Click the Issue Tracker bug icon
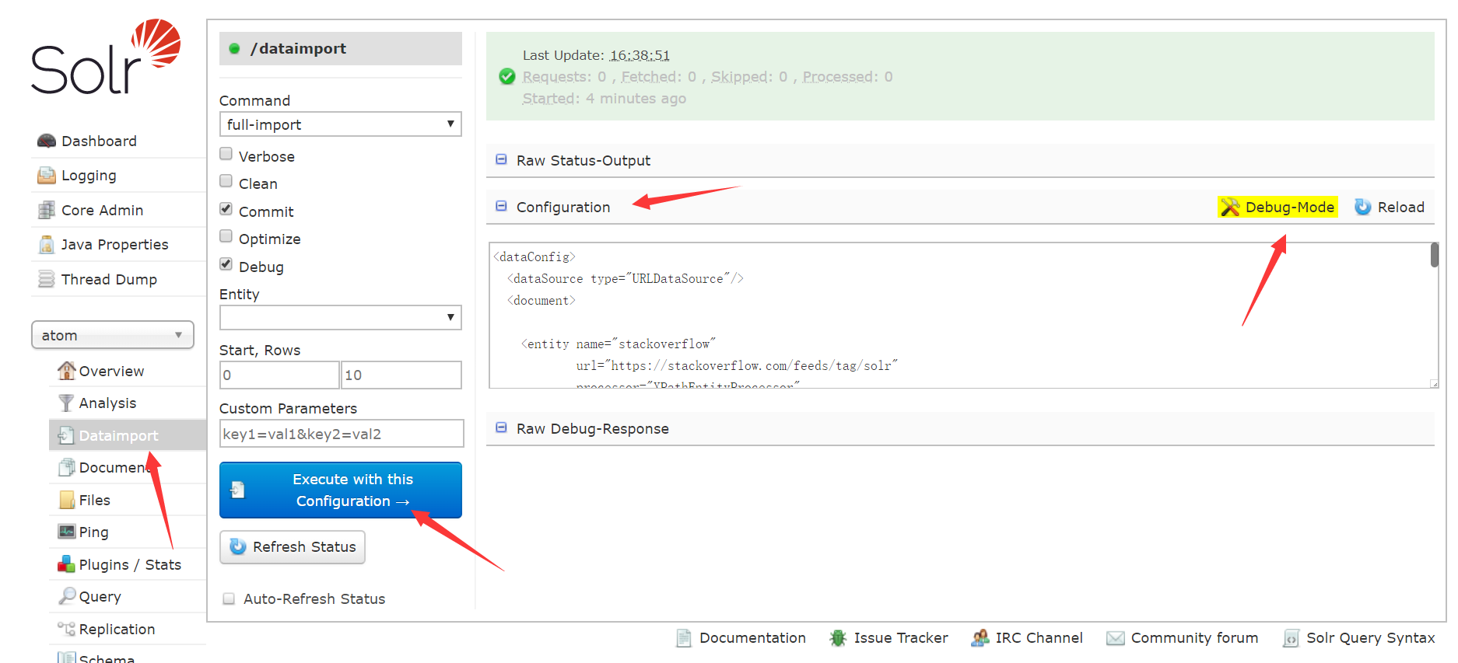 [838, 638]
